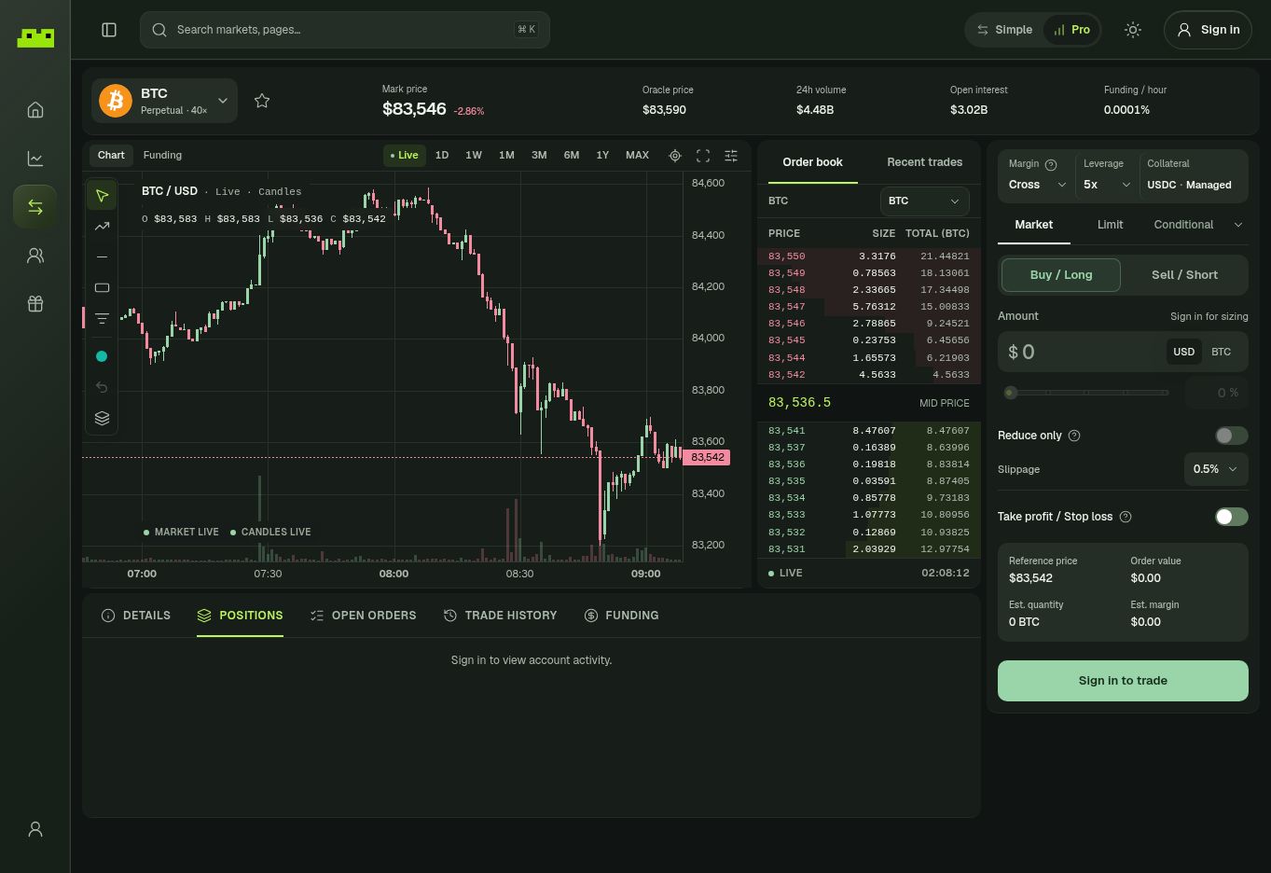Open the chart settings sliders icon
Viewport: 1271px width, 873px height.
point(731,156)
